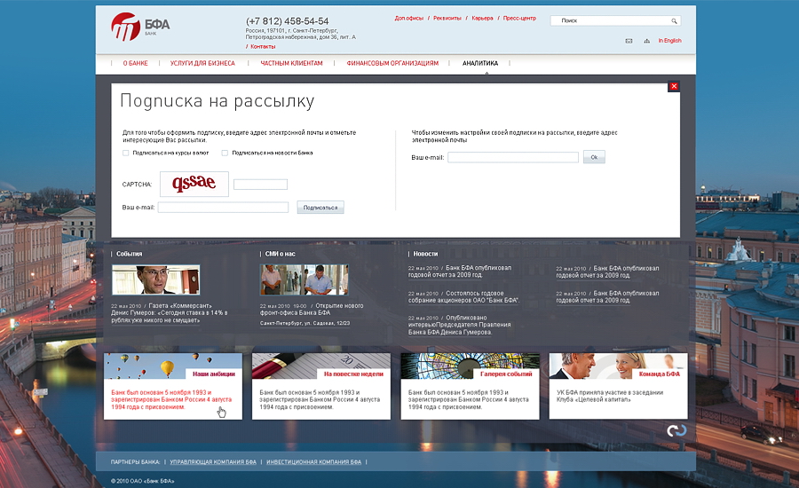The height and width of the screenshot is (488, 799).
Task: Click the Доп.офисы link
Action: tap(408, 19)
